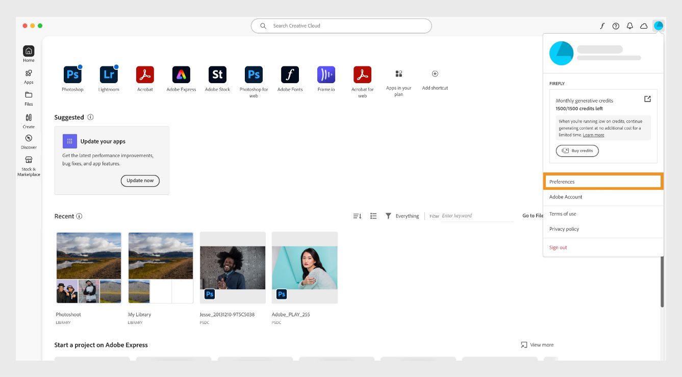Launch Frame.io from the apps row
The image size is (682, 377).
point(326,74)
